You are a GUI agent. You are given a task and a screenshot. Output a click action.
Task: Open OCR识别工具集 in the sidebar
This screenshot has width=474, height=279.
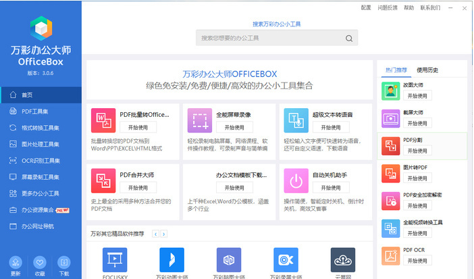[41, 161]
